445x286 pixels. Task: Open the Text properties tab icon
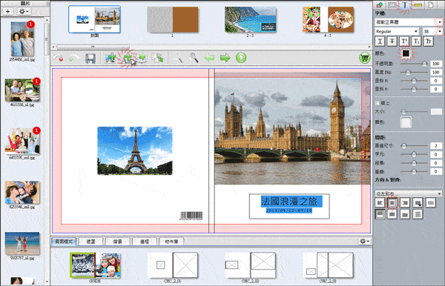(405, 5)
